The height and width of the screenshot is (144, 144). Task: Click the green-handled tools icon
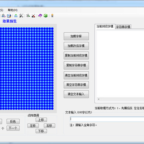click(28, 16)
